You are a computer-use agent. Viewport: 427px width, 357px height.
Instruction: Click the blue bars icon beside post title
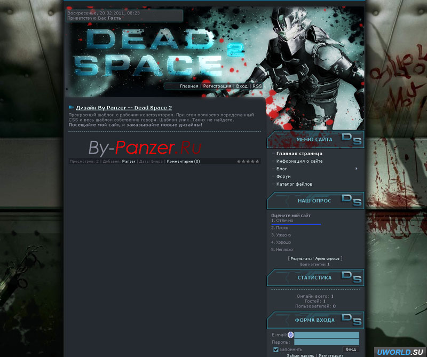pyautogui.click(x=71, y=107)
